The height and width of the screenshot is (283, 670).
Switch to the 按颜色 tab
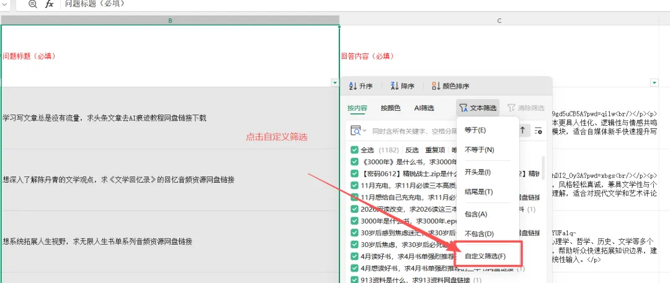pyautogui.click(x=391, y=108)
